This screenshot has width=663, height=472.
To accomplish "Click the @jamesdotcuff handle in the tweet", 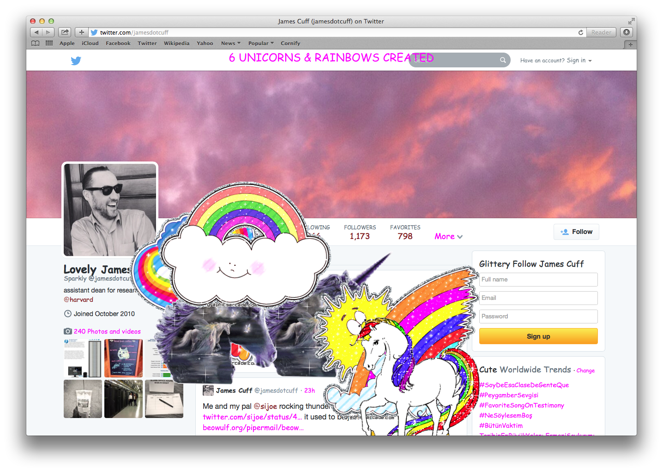I will pyautogui.click(x=276, y=390).
